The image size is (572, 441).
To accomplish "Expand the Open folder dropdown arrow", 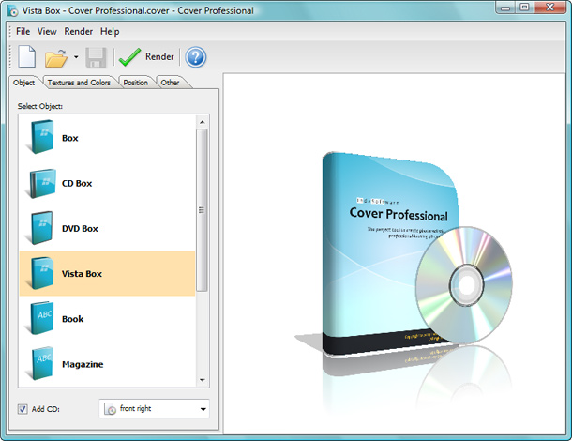I will pyautogui.click(x=76, y=57).
